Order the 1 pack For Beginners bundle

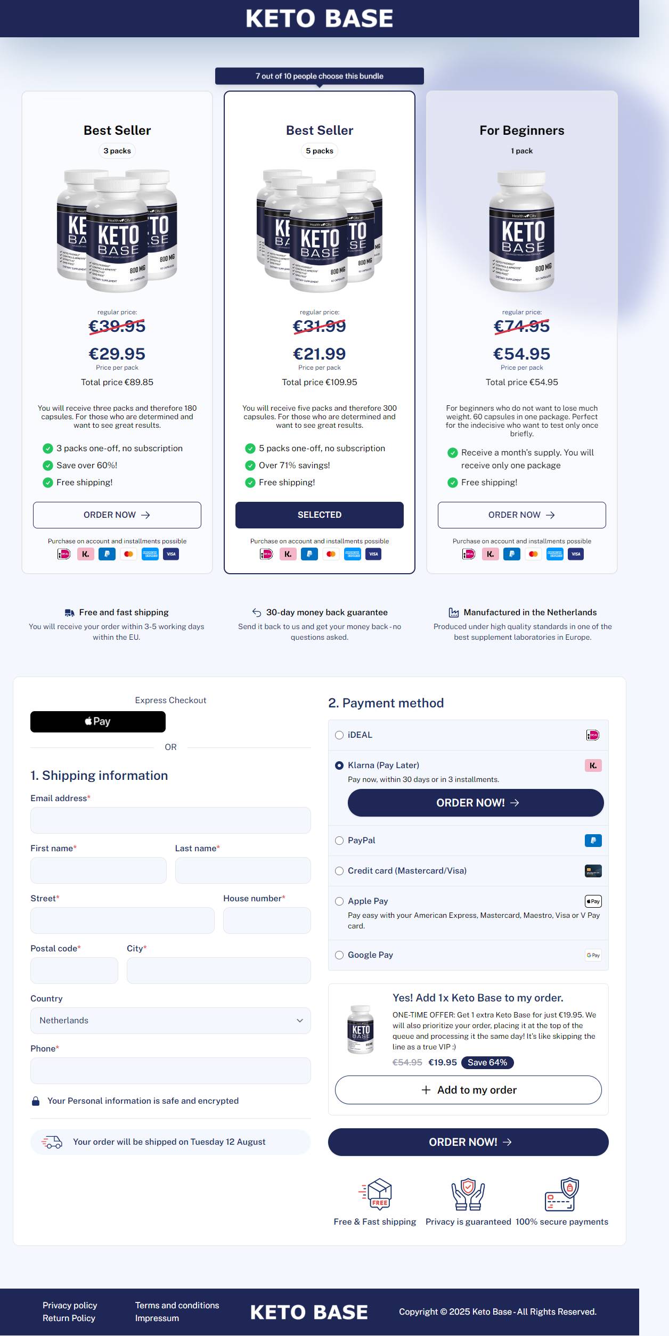[522, 515]
